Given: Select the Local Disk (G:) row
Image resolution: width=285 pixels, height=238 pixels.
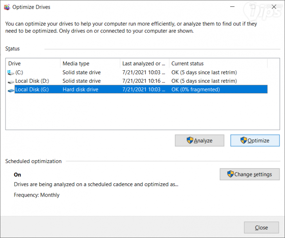Looking at the screenshot, I should (137, 89).
